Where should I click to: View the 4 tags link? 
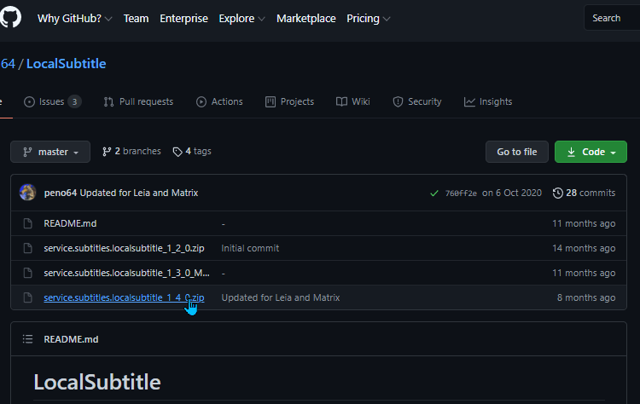(192, 151)
